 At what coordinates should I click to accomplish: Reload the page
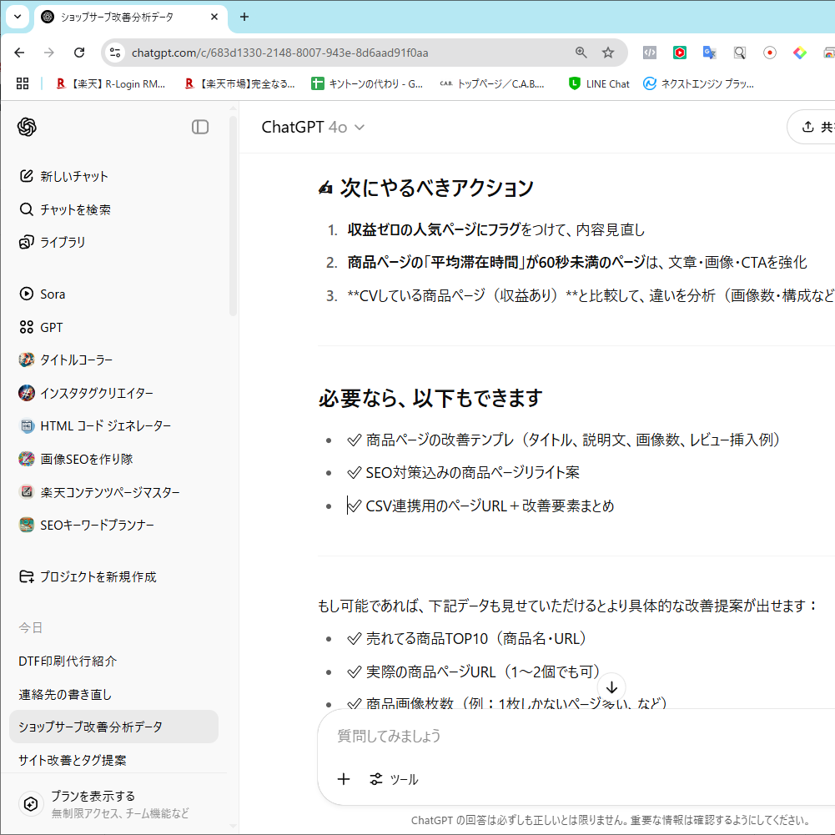79,53
